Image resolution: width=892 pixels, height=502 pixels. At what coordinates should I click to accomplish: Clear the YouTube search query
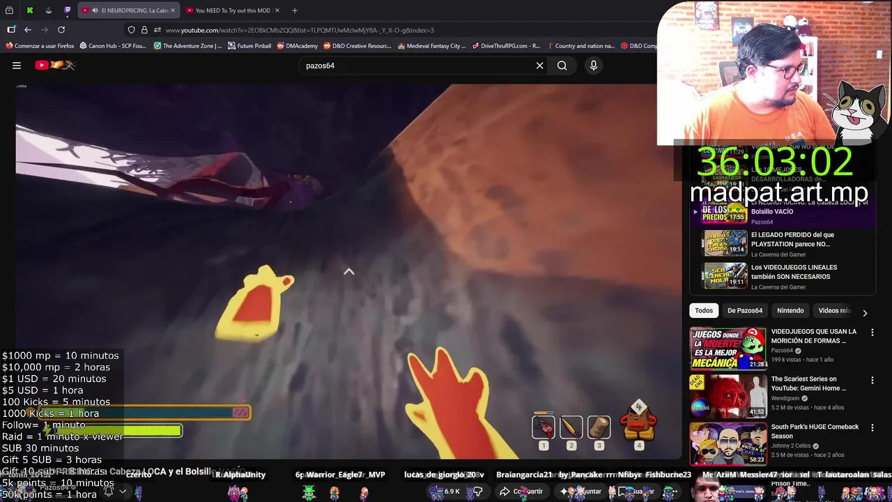coord(539,66)
